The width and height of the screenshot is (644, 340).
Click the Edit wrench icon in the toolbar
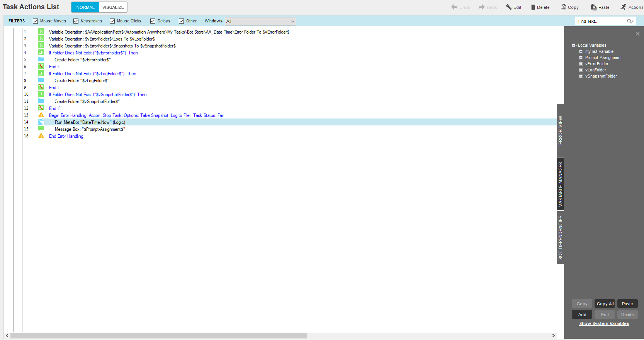point(509,7)
